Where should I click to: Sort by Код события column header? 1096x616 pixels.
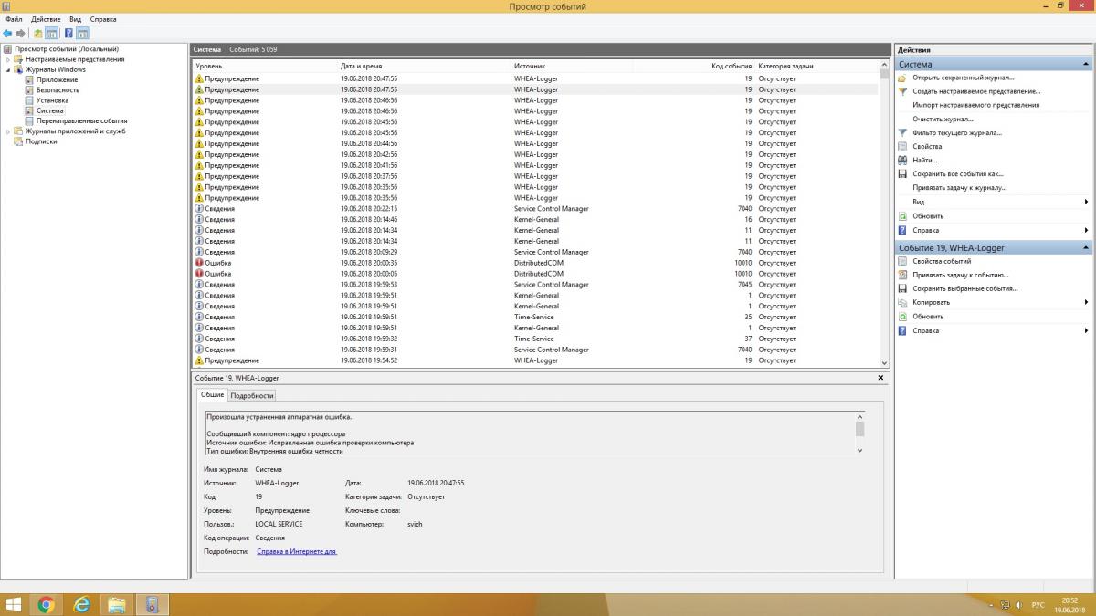pyautogui.click(x=731, y=67)
